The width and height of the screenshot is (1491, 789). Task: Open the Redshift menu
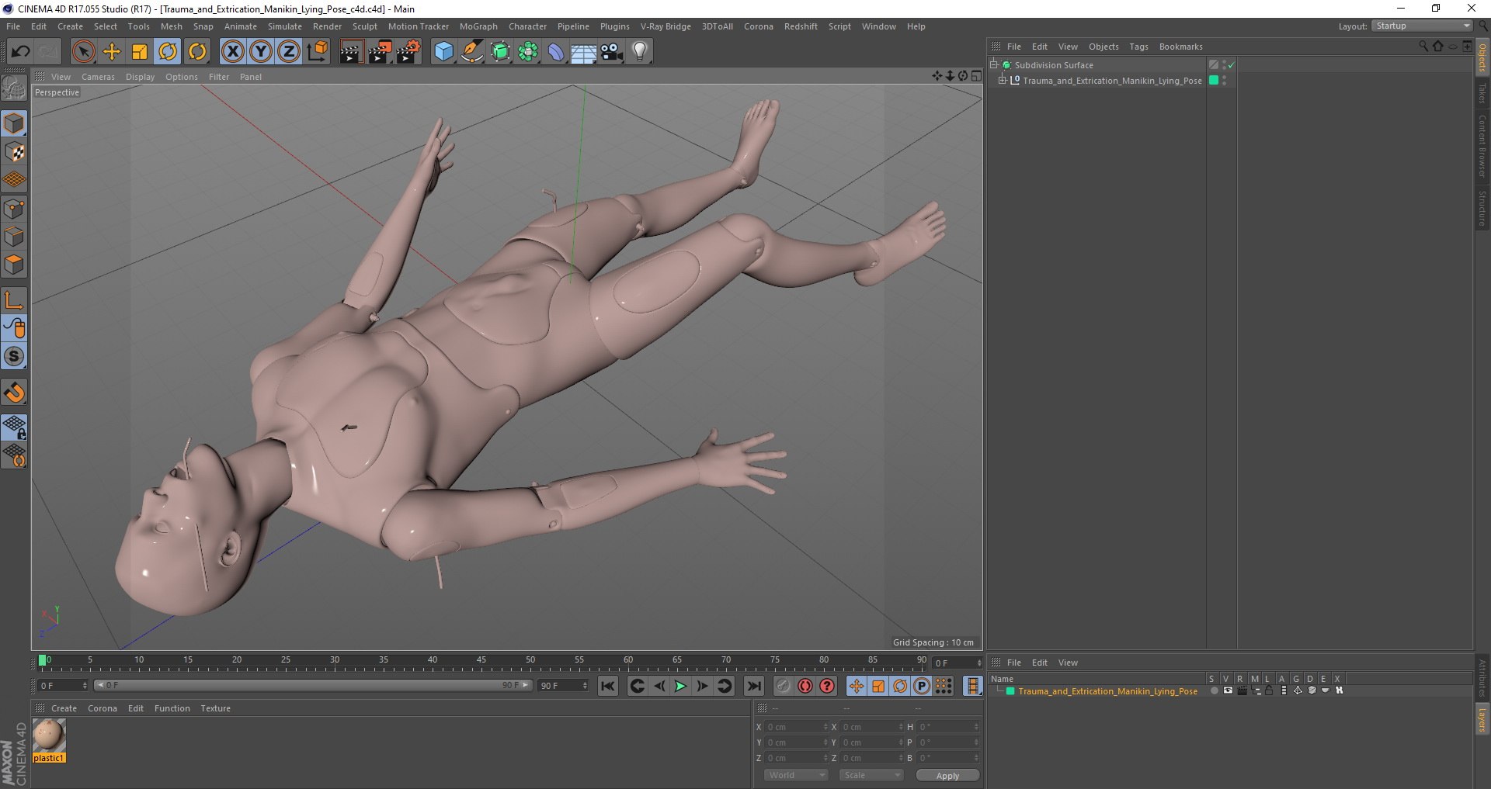[801, 26]
